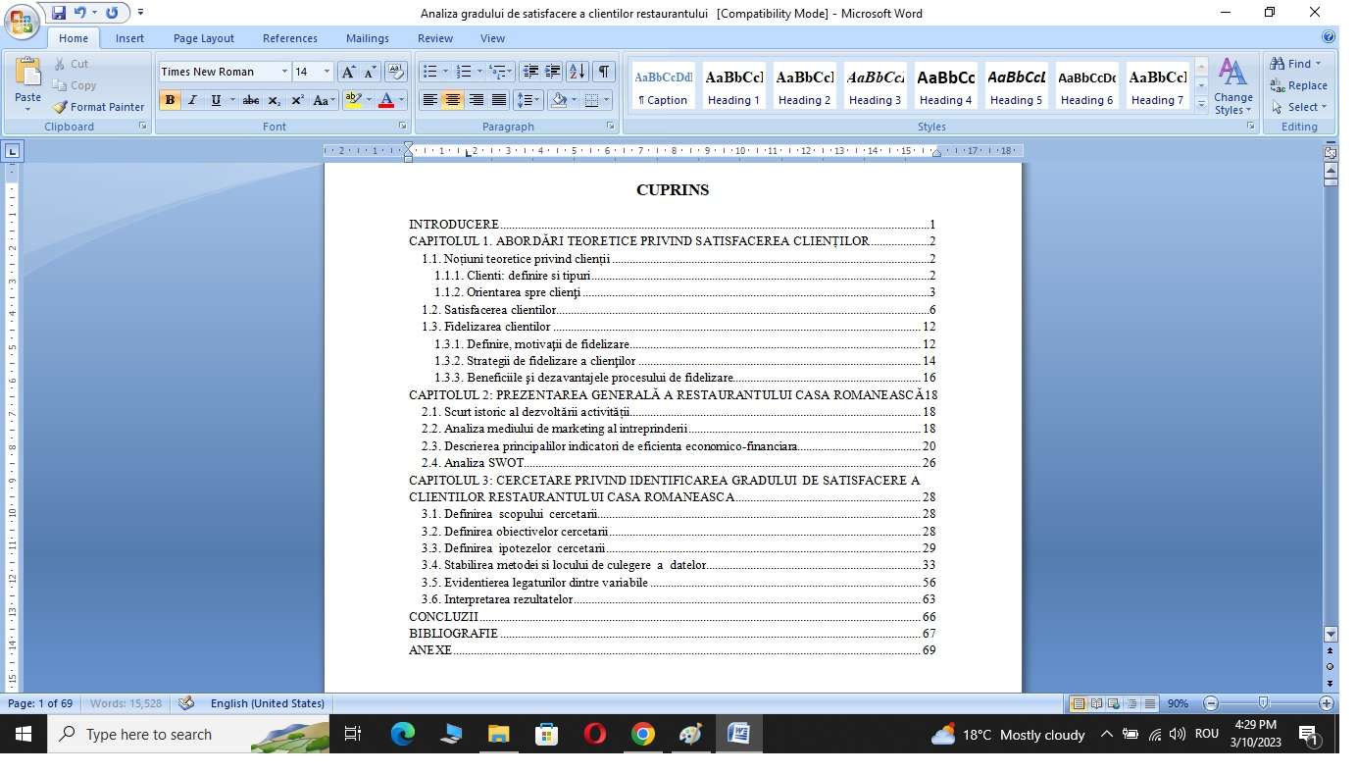Switch to Draft view icon
The width and height of the screenshot is (1357, 773).
(x=1149, y=703)
